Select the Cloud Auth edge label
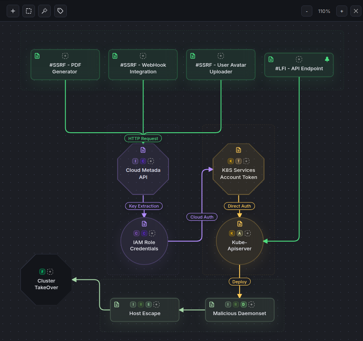363x341 pixels. click(202, 217)
